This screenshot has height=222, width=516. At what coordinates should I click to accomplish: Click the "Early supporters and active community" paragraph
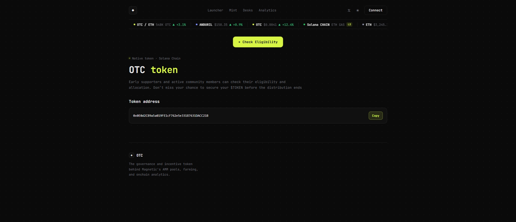pos(215,85)
